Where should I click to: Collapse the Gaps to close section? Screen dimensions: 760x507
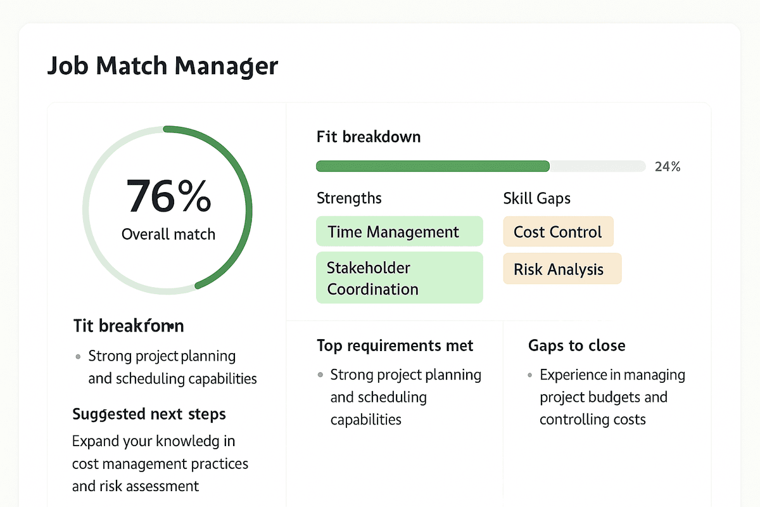[576, 345]
